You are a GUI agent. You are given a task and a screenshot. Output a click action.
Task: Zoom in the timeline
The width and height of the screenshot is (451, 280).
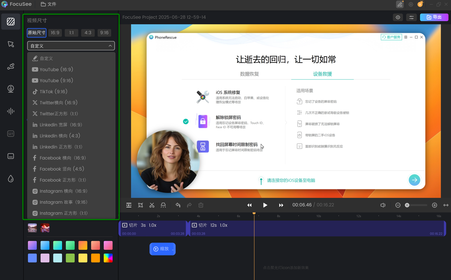435,205
